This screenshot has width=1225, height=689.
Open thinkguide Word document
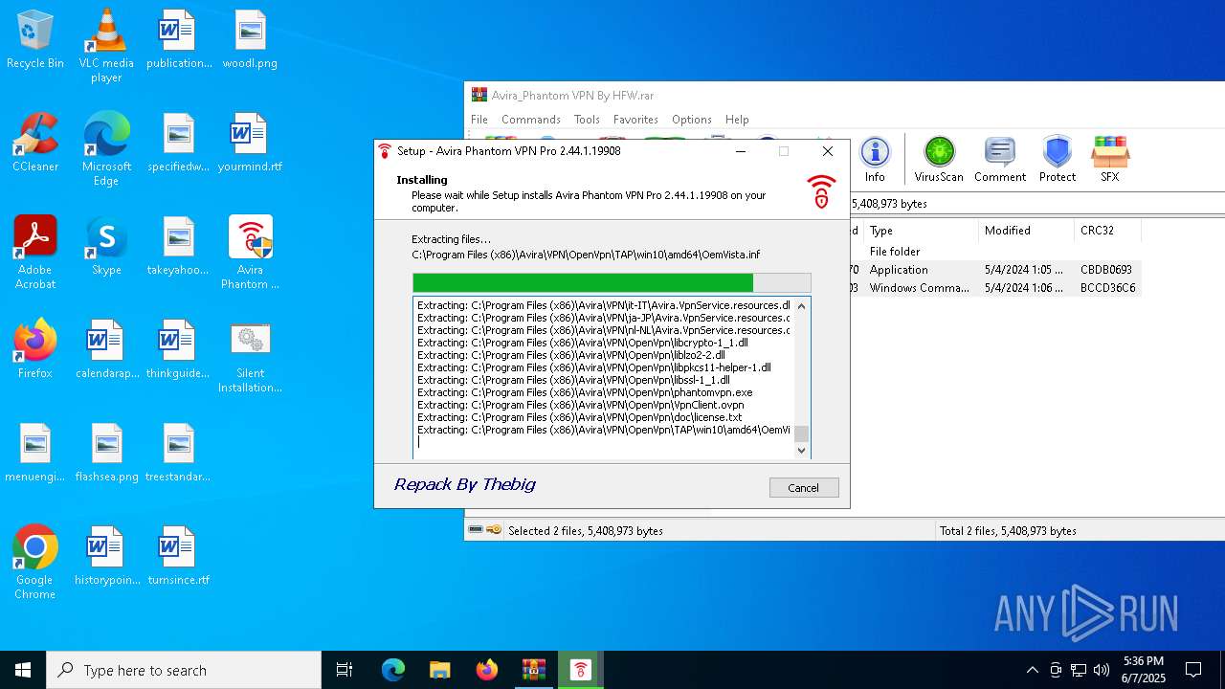click(178, 349)
